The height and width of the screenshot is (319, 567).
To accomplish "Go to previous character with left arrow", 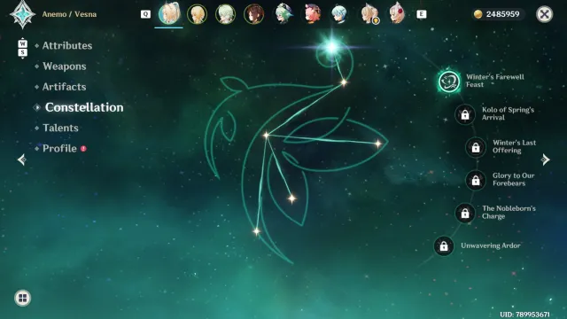I will tap(21, 159).
